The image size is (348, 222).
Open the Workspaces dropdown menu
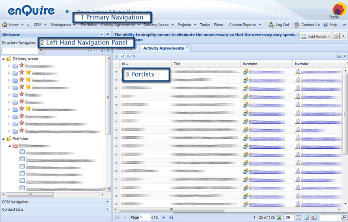point(62,25)
